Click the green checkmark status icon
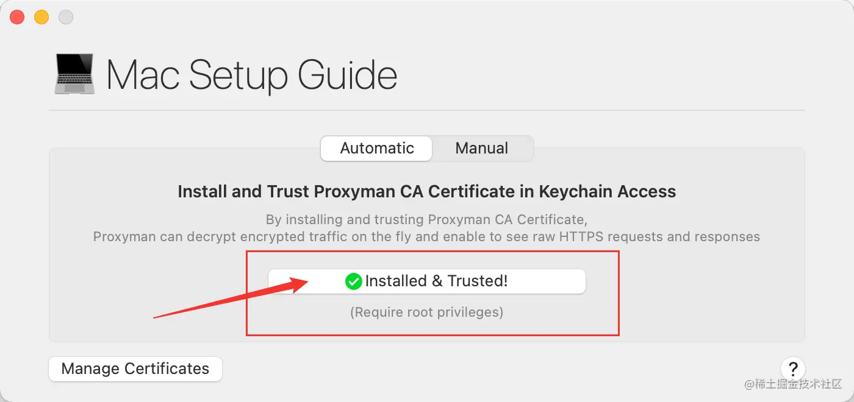This screenshot has height=402, width=854. 353,281
